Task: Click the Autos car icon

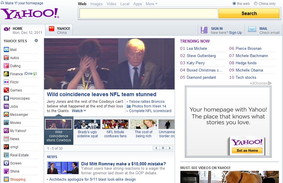Action: (6, 58)
